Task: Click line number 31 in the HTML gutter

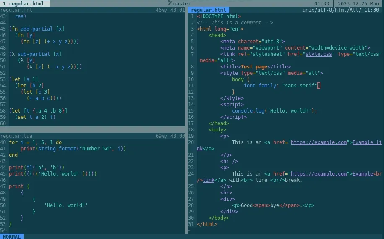Action: click(x=191, y=224)
